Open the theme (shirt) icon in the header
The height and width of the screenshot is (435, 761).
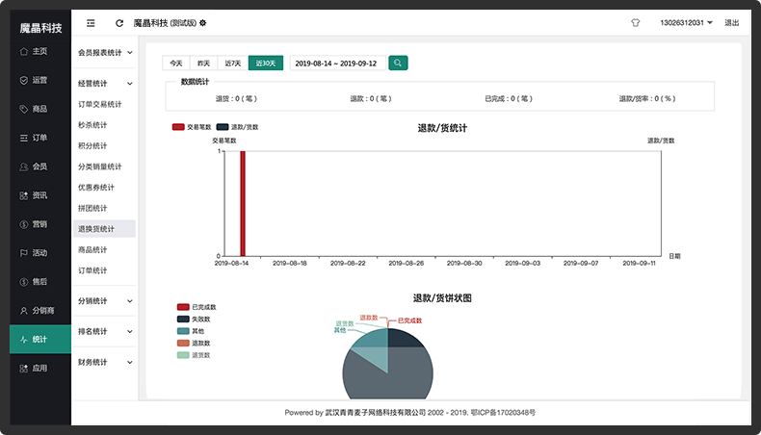pos(635,22)
